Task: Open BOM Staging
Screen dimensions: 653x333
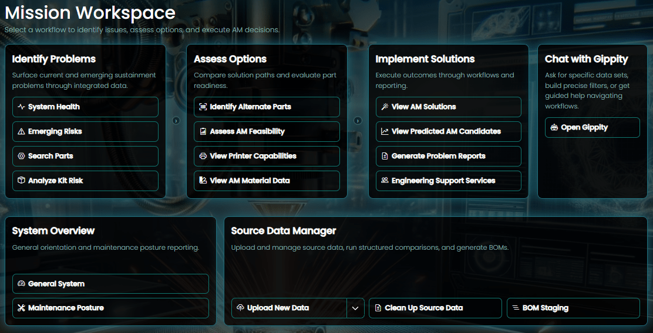Action: point(573,308)
